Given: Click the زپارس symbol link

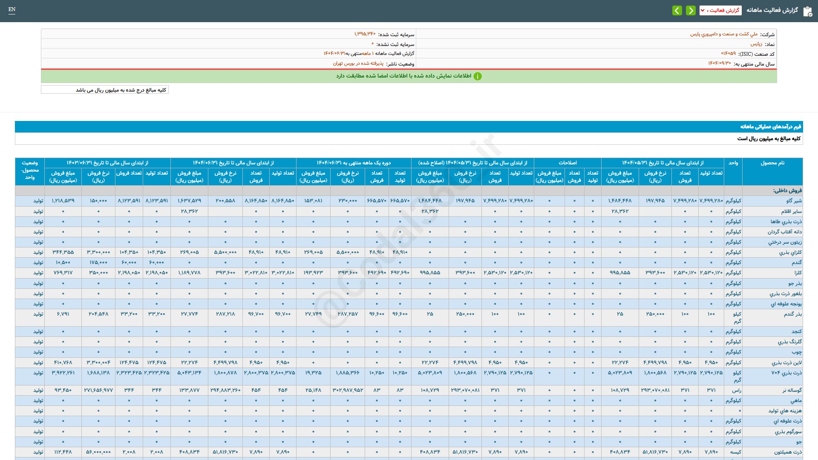Looking at the screenshot, I should tap(756, 44).
